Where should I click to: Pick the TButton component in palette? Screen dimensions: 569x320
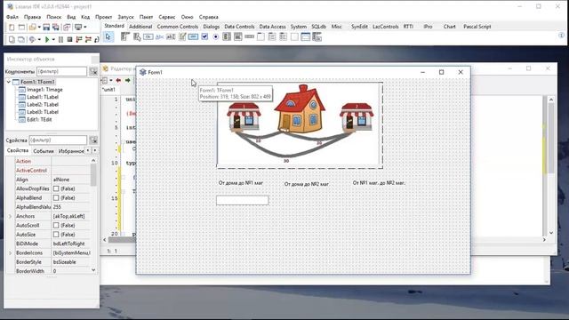click(148, 36)
